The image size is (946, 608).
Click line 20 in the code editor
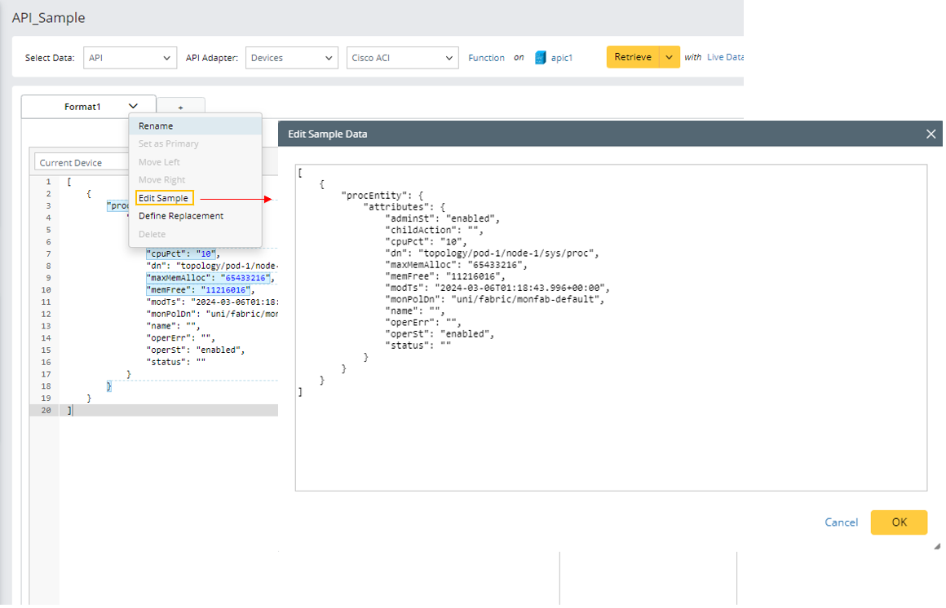(163, 411)
